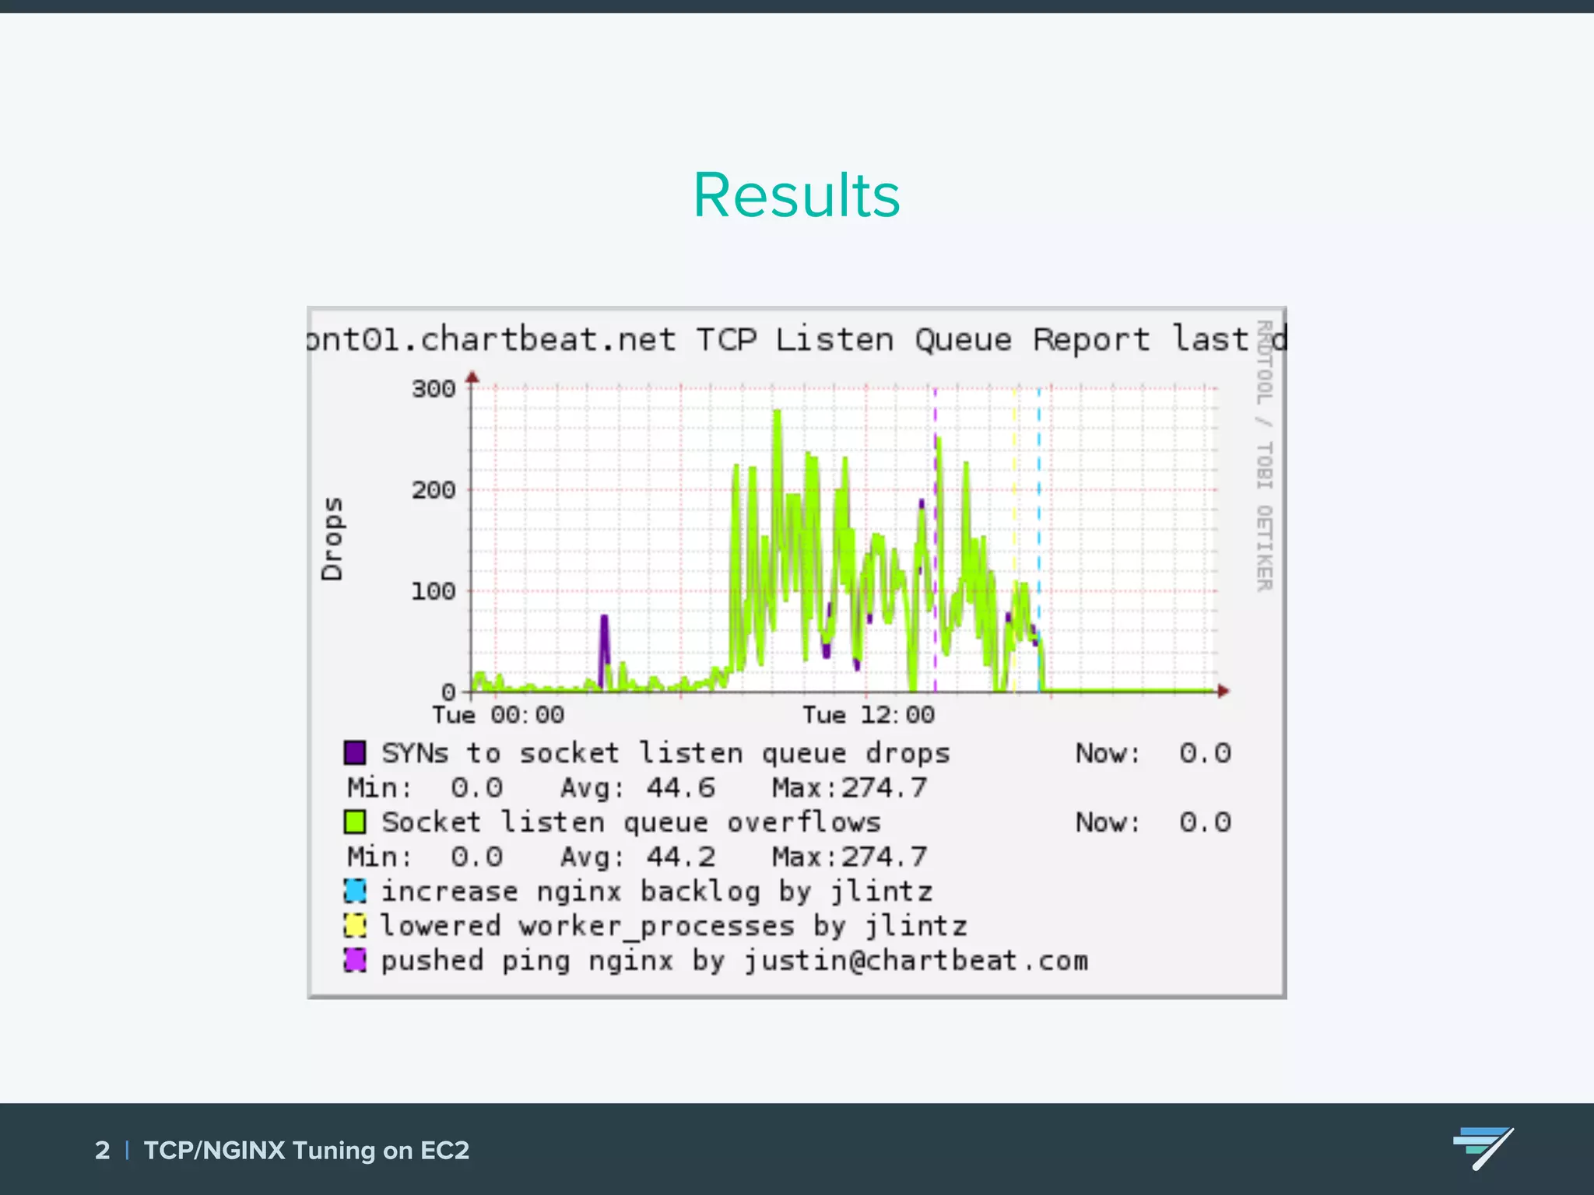Click the RRDTOOL / TOBI OETIKER watermark
This screenshot has width=1594, height=1195.
point(1264,455)
